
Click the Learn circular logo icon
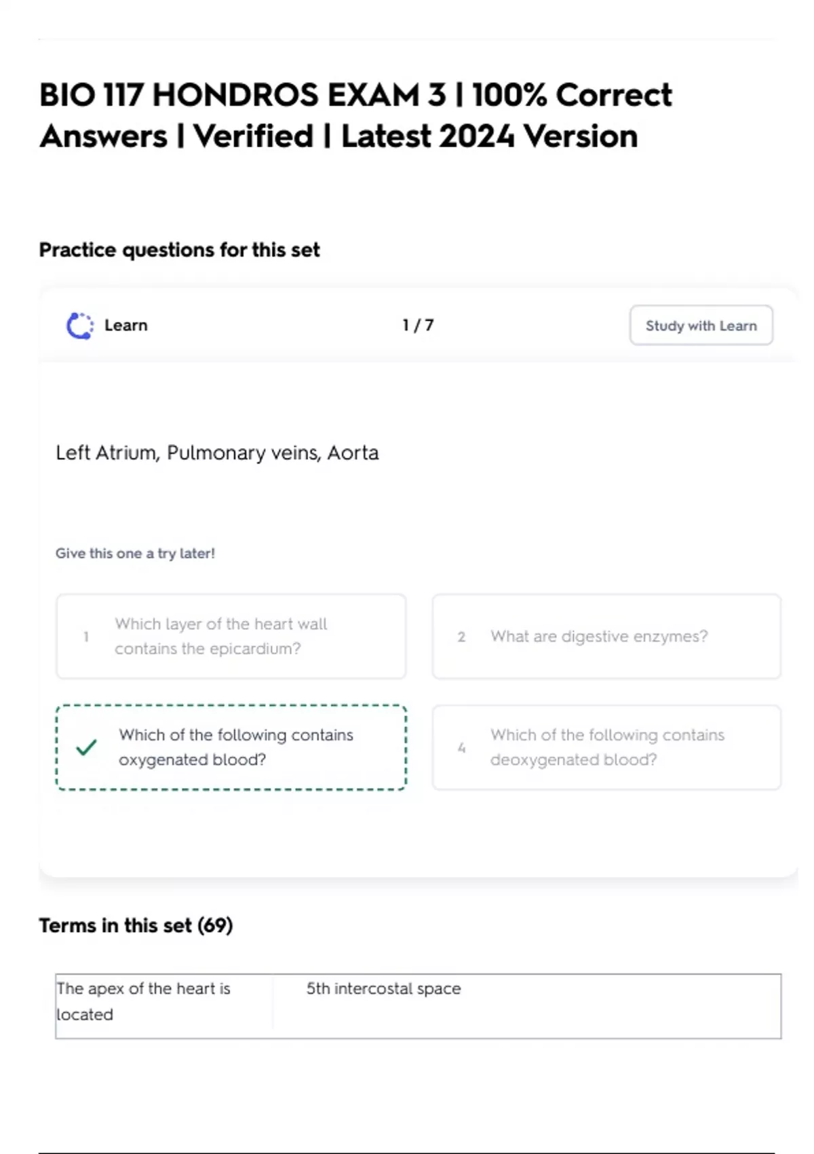click(80, 326)
